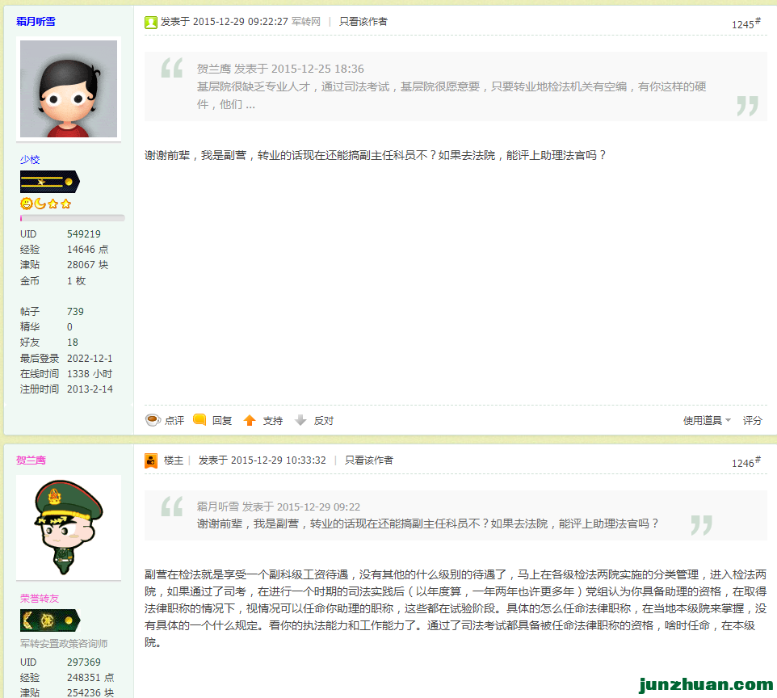Open the 使用道具 dropdown menu
777x698 pixels.
707,420
